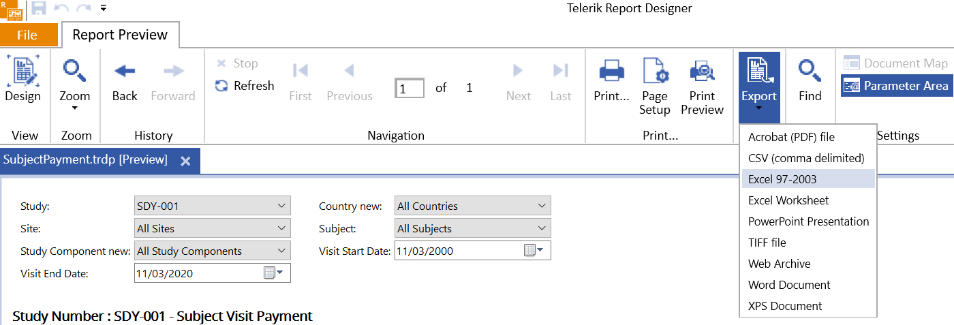Open the Zoom magnifier tool
Image resolution: width=954 pixels, height=325 pixels.
coord(74,71)
